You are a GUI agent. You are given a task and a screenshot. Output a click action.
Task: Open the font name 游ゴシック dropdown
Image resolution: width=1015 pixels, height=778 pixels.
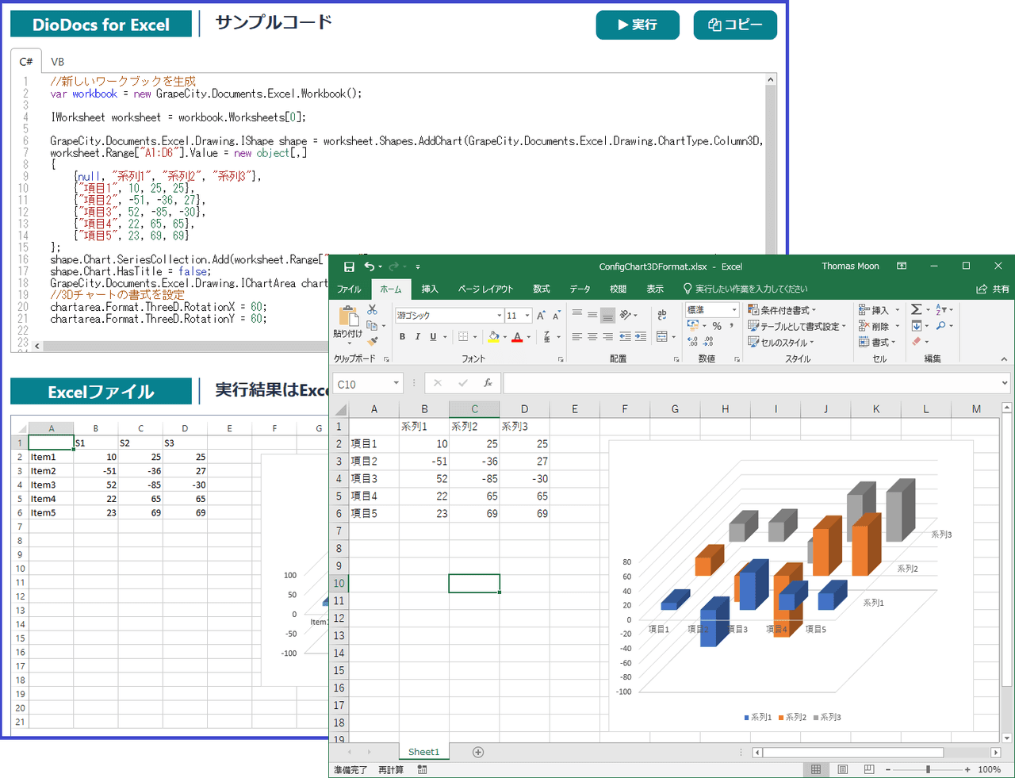coord(499,316)
